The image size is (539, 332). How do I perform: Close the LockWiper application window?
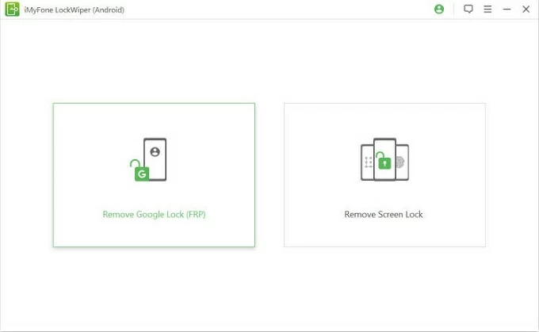(526, 10)
